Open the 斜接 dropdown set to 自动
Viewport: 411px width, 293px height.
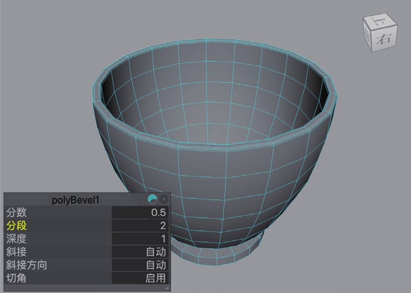pyautogui.click(x=141, y=252)
